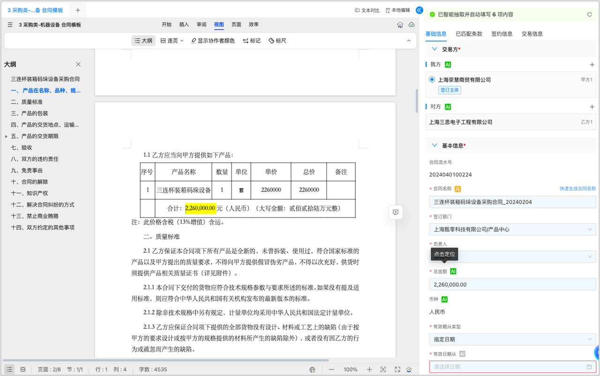Click the AI assistant icon beside the cloud icon

coord(400,25)
